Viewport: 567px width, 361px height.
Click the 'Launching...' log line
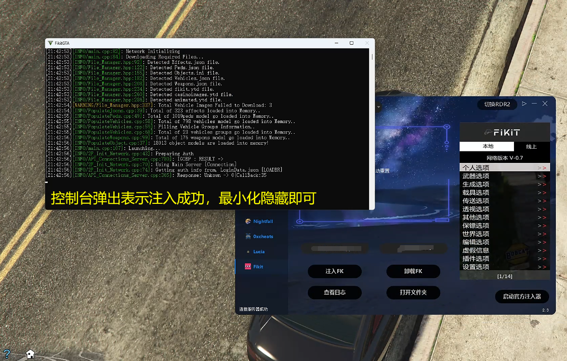(103, 149)
